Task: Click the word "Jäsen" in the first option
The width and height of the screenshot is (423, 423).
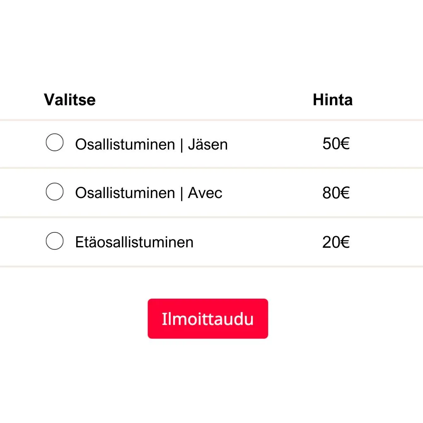Action: pos(208,145)
